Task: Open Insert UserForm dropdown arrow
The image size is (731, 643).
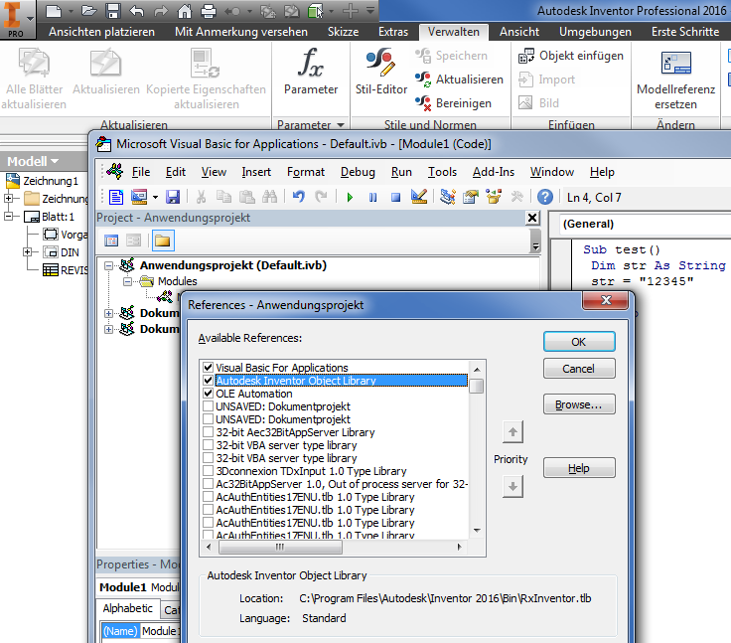Action: click(155, 198)
